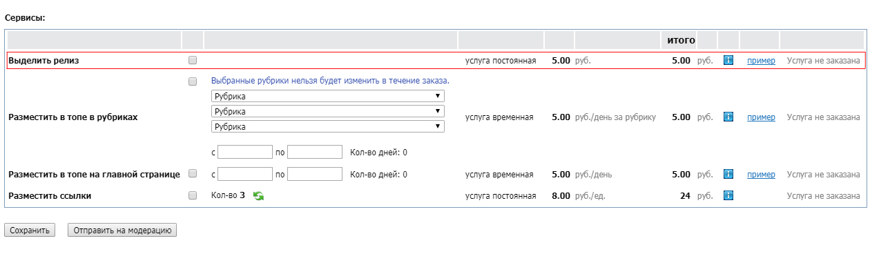
Task: Click the Разместить ссылки service label
Action: point(50,196)
